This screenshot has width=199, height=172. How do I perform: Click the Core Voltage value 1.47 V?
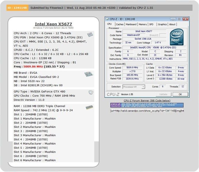point(158,43)
